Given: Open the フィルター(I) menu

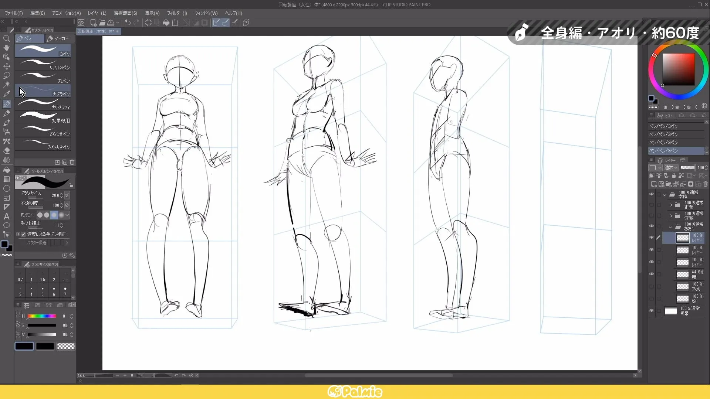Looking at the screenshot, I should tap(177, 13).
